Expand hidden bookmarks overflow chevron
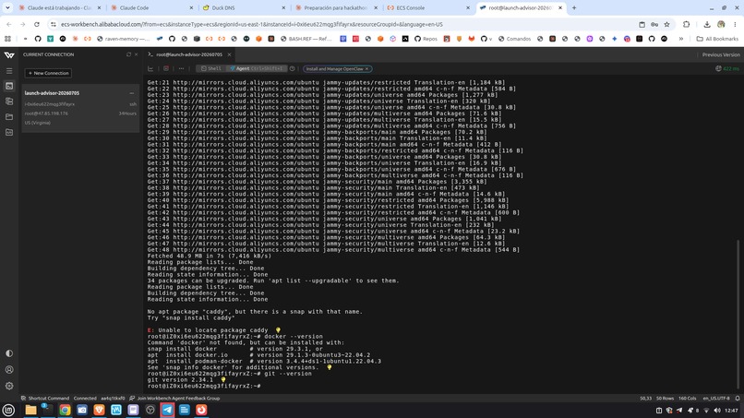 coord(681,39)
